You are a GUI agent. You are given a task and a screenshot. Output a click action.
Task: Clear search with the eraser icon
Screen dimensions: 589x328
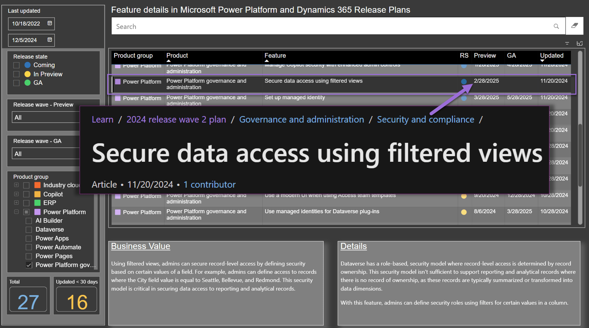point(574,26)
